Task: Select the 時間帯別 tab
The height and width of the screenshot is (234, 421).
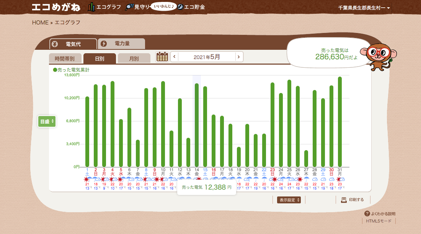Action: click(65, 58)
